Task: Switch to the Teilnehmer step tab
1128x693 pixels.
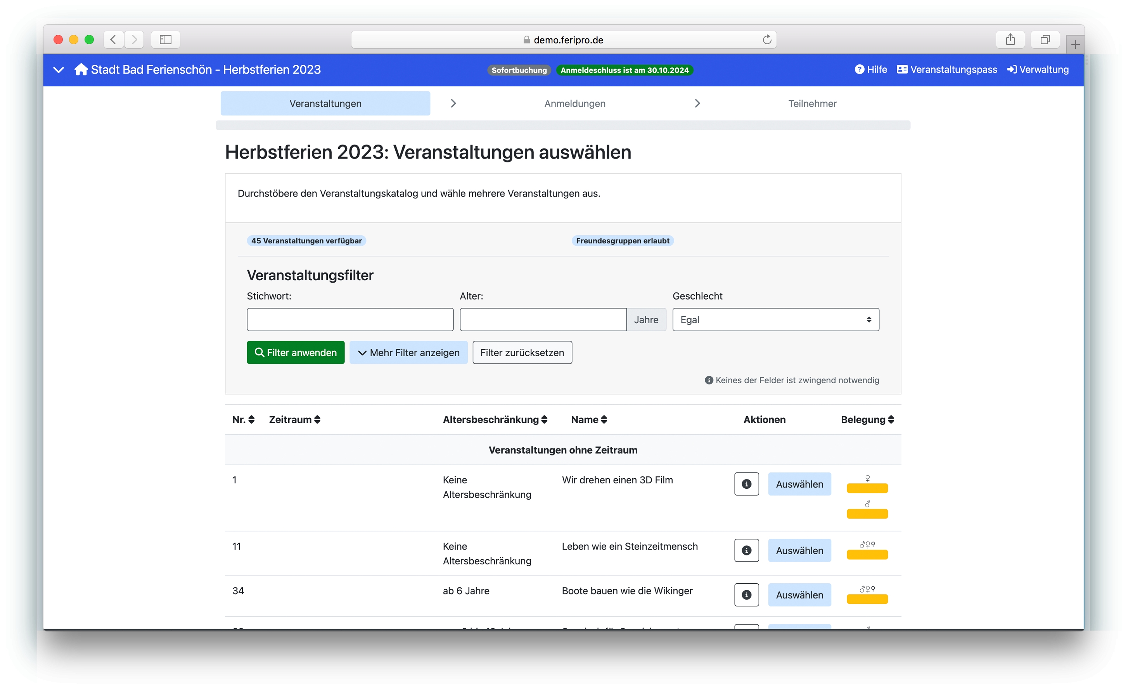Action: tap(812, 103)
